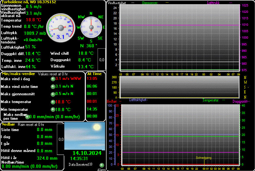Image resolution: width=255 pixels, height=171 pixels.
Task: Click the LED beside Min temperatur
Action: pos(53,109)
